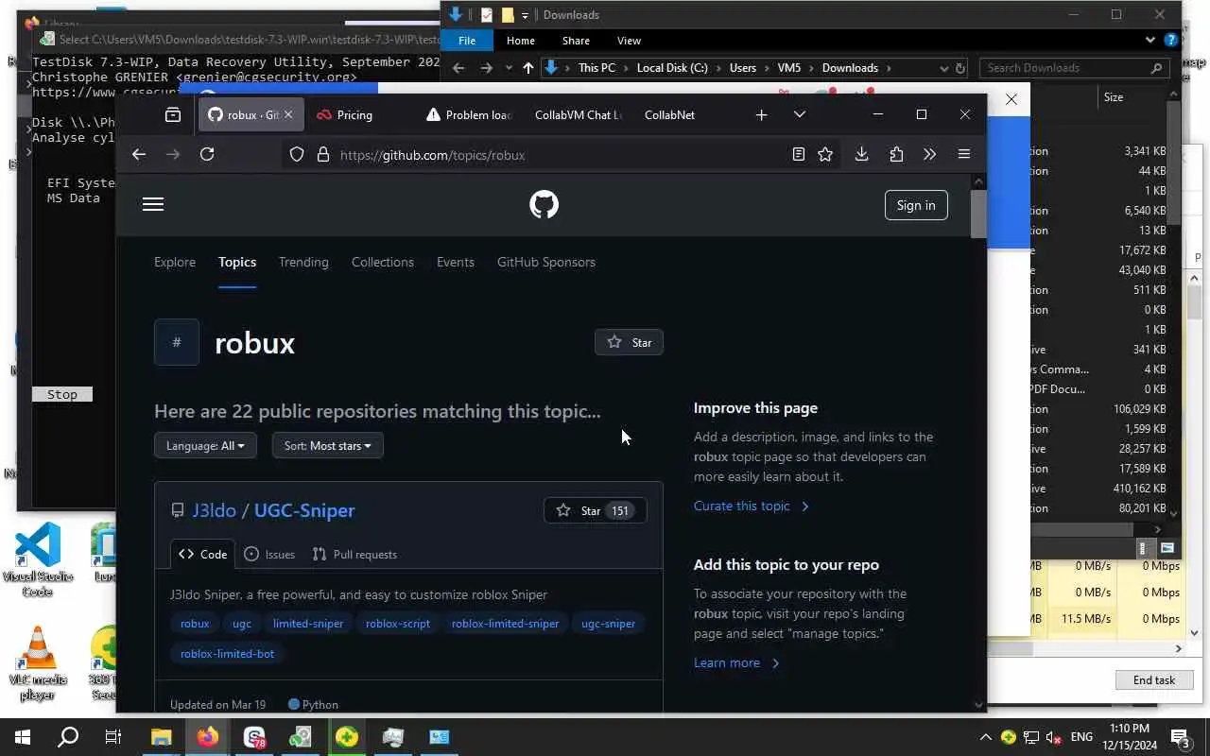The width and height of the screenshot is (1210, 756).
Task: Open taskbar Search icon
Action: coord(68,737)
